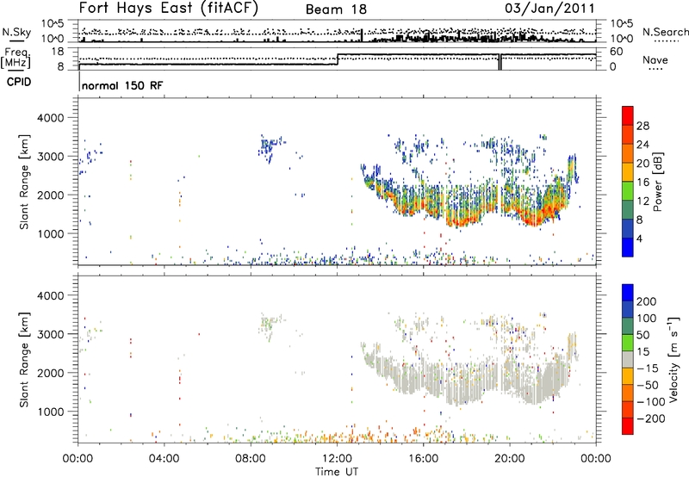This screenshot has width=689, height=477.
Task: Click the left '10^5' noise axis value
Action: (53, 24)
